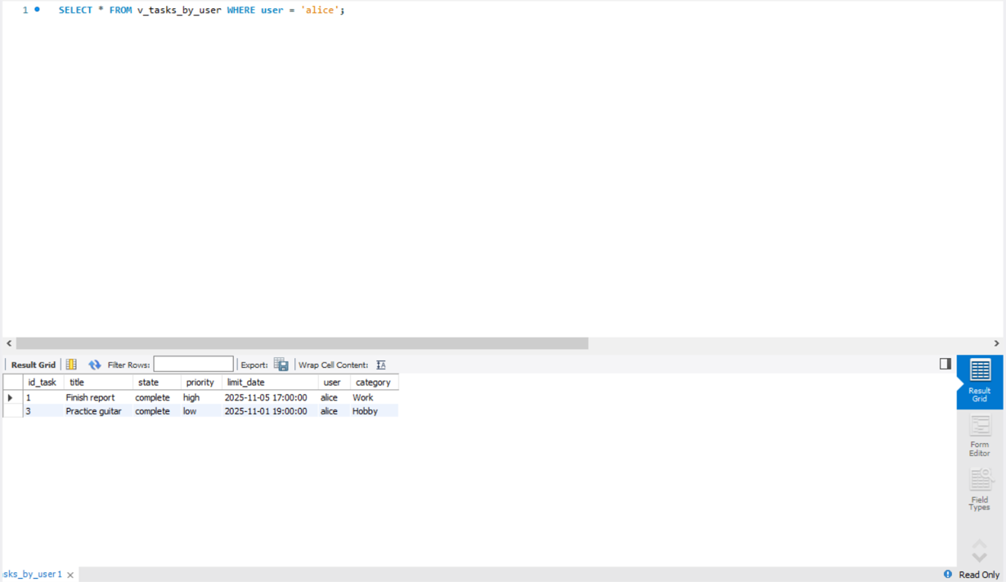The height and width of the screenshot is (582, 1006).
Task: Refresh the query results
Action: click(94, 365)
